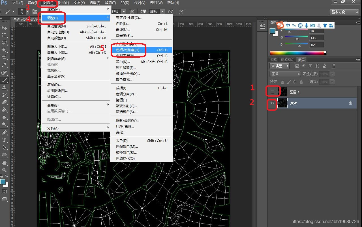Screen dimensions: 362x227
Task: Toggle the layer filter switch on/off
Action: coord(334,66)
